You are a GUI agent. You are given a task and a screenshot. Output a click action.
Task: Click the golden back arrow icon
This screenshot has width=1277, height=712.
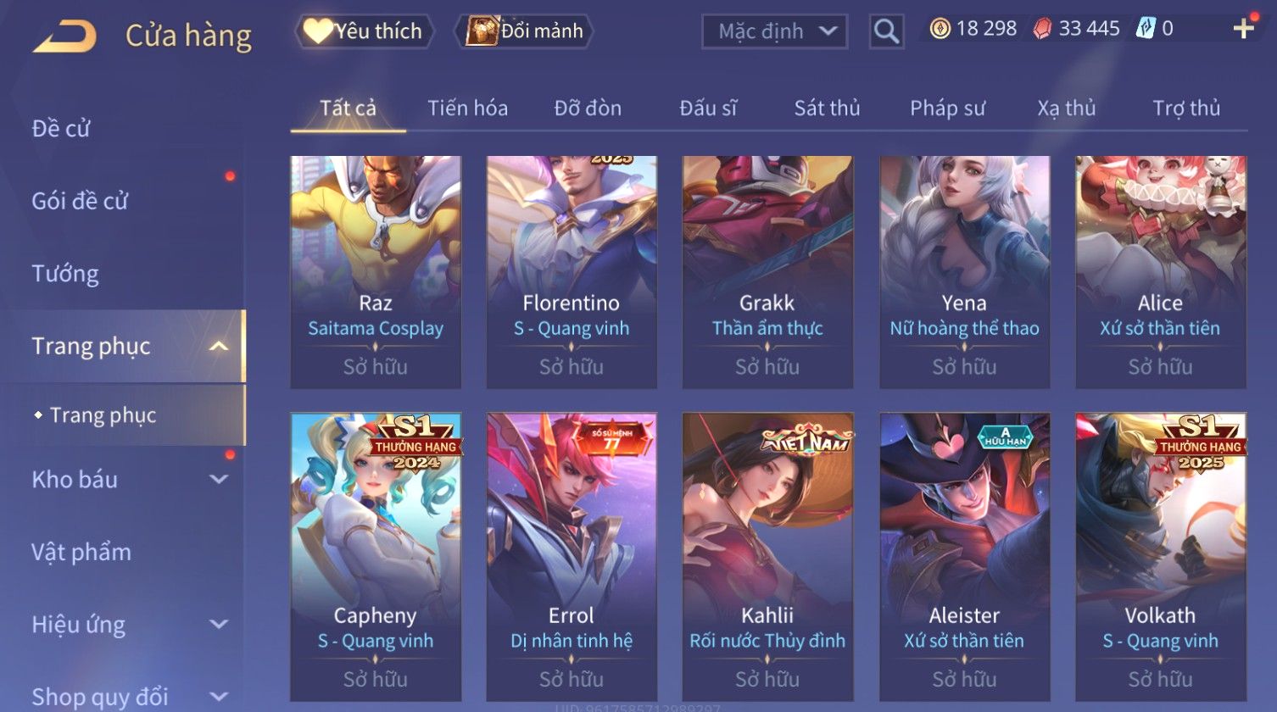click(x=64, y=36)
